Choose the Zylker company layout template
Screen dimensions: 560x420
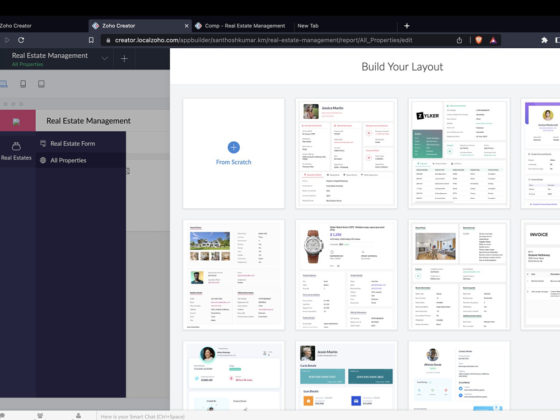tap(459, 153)
